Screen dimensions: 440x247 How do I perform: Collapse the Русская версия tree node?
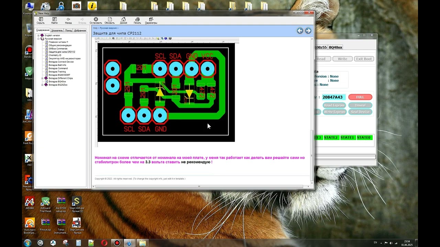[38, 39]
